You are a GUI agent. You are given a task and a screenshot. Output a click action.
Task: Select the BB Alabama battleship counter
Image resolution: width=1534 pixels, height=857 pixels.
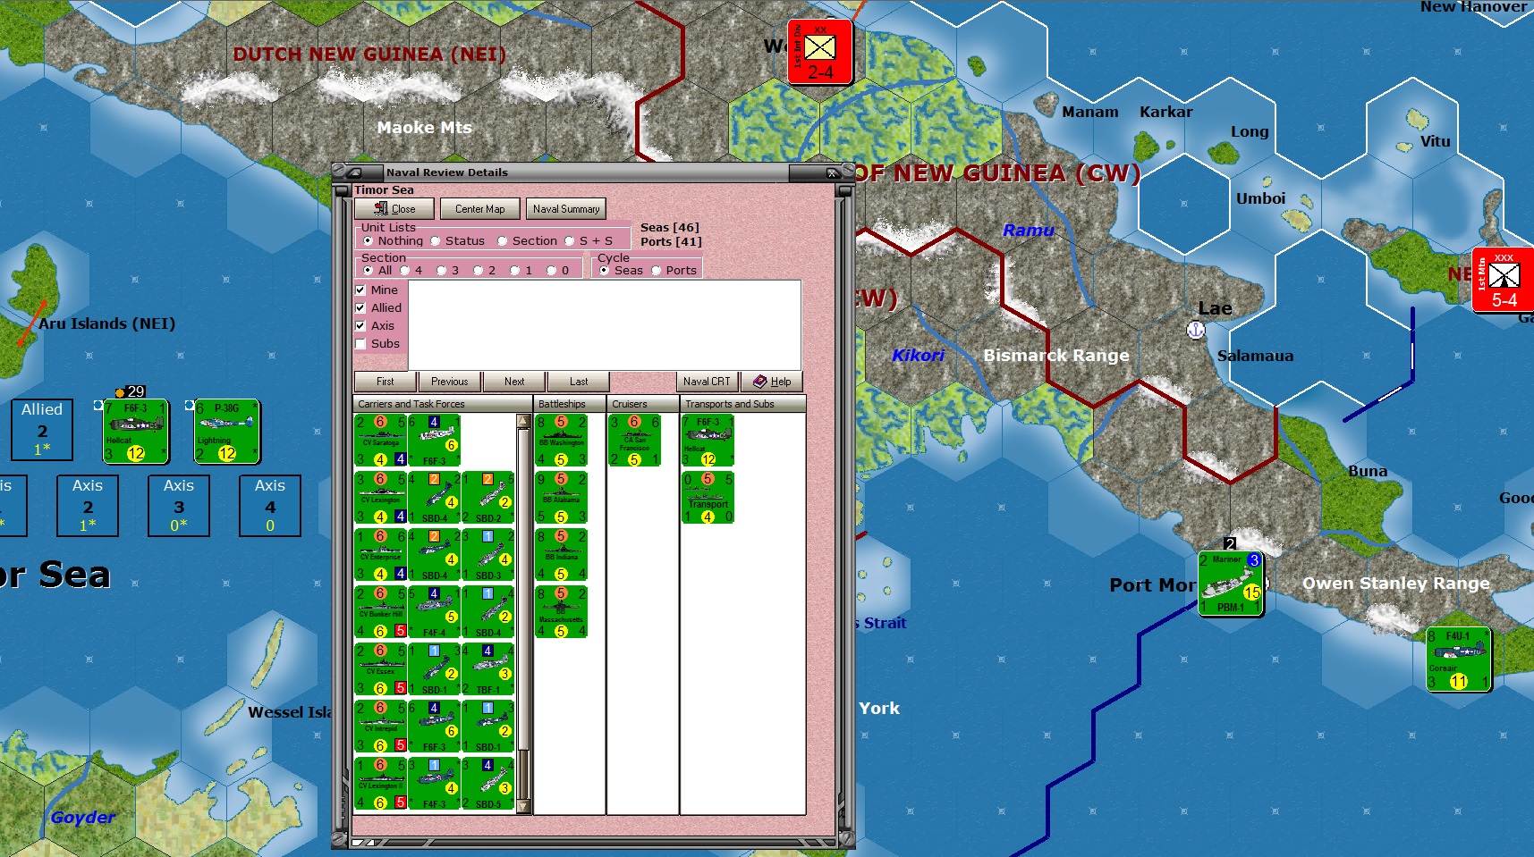(562, 498)
